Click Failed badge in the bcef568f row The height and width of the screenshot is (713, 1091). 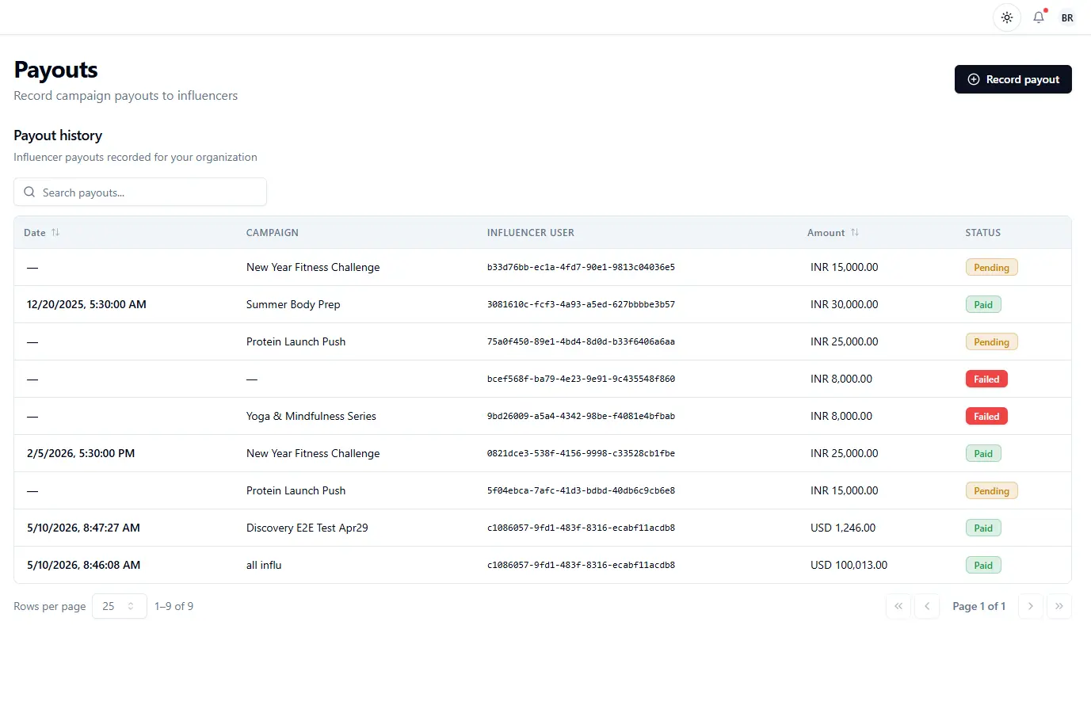986,379
